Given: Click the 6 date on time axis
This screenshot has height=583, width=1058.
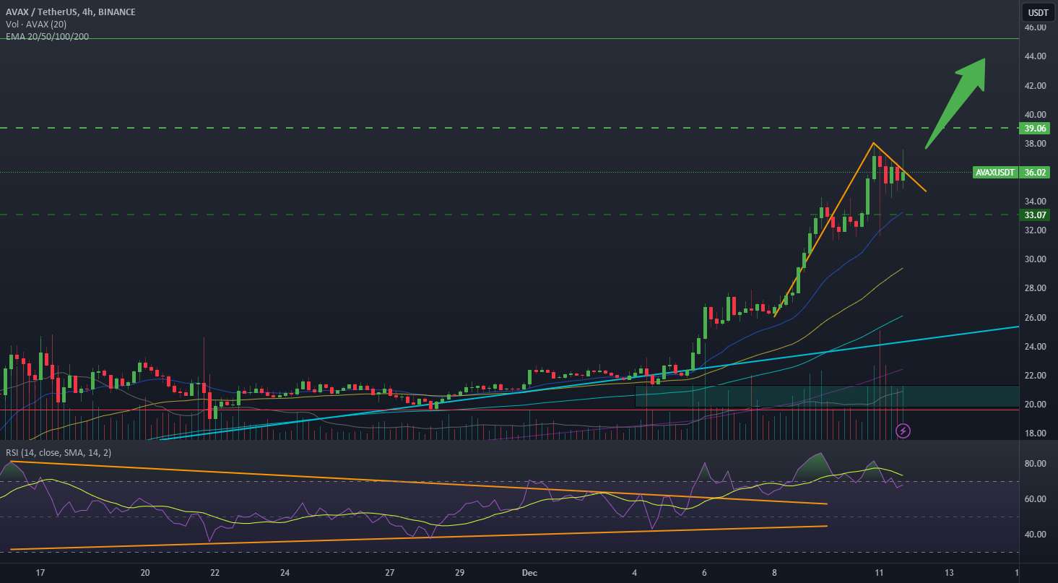Looking at the screenshot, I should pyautogui.click(x=705, y=573).
